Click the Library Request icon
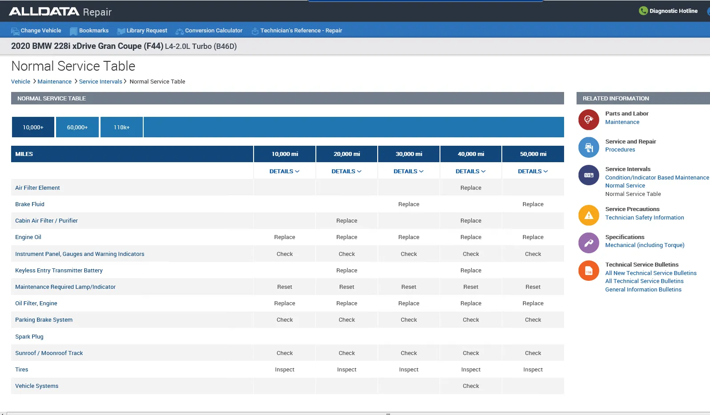 coord(121,31)
